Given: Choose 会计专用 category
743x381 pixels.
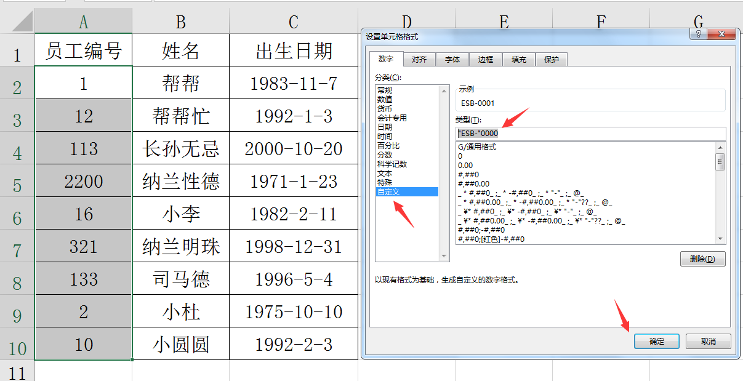Looking at the screenshot, I should tap(407, 118).
